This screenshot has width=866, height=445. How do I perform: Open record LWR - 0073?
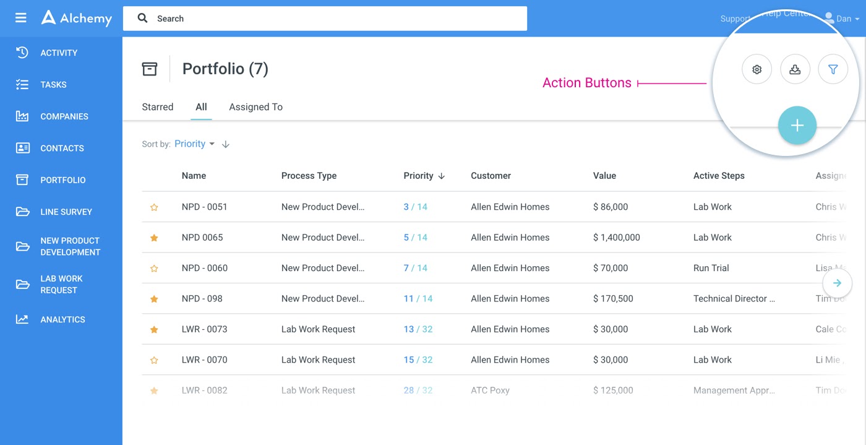point(204,329)
